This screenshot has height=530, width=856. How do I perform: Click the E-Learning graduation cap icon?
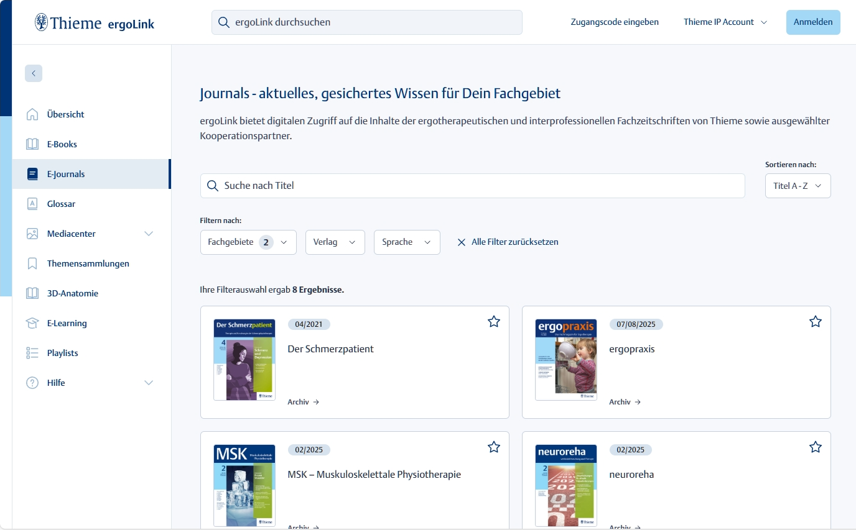point(32,323)
